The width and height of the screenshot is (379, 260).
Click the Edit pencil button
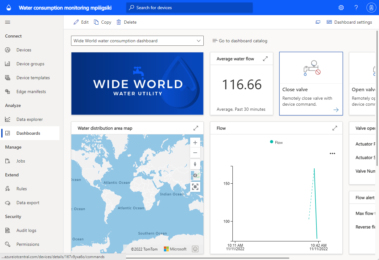tap(81, 22)
